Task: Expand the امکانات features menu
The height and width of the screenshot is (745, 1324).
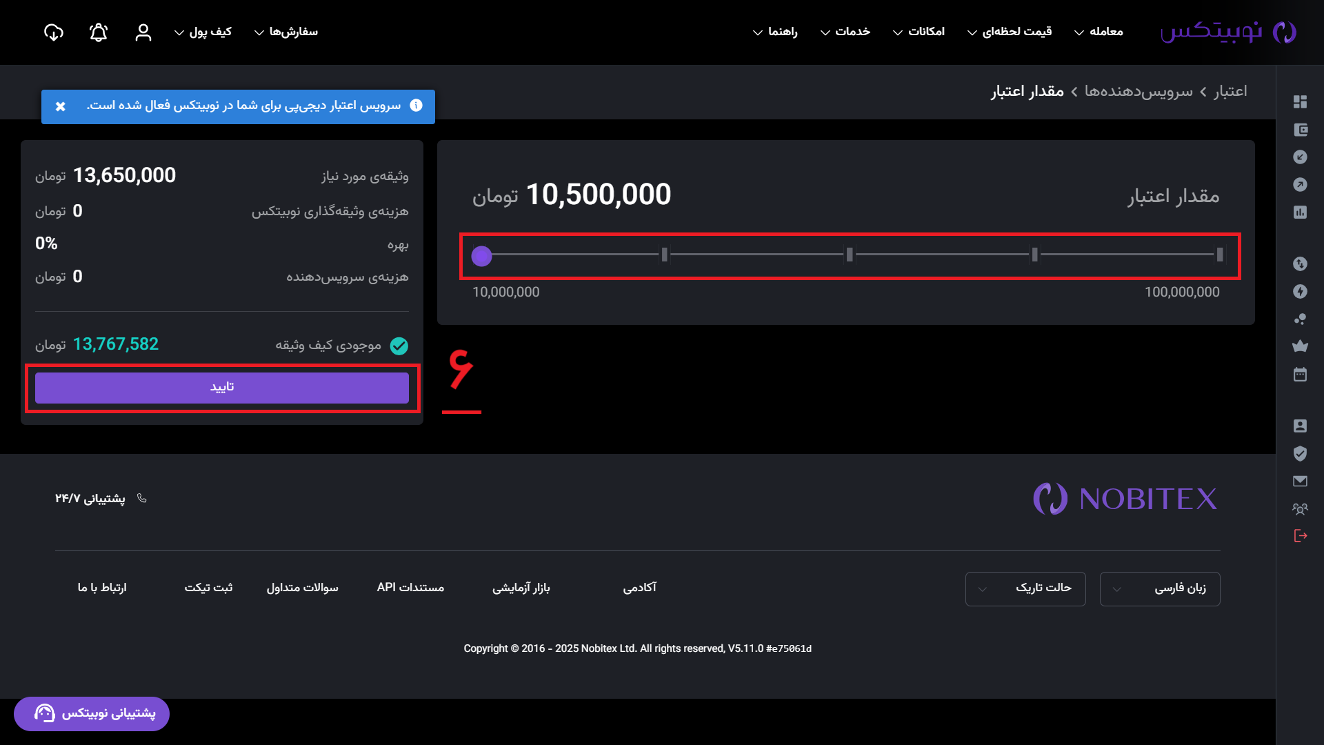Action: pos(919,32)
